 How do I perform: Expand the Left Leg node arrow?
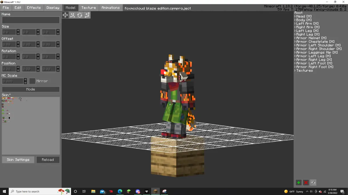(295, 31)
